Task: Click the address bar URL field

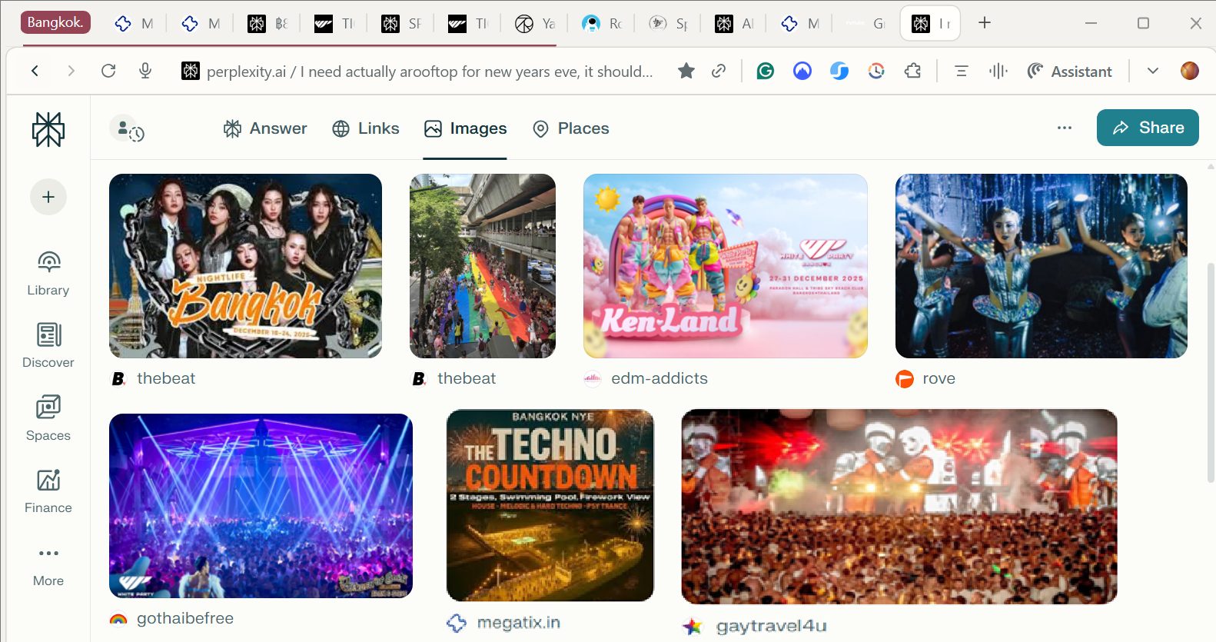Action: click(x=430, y=71)
